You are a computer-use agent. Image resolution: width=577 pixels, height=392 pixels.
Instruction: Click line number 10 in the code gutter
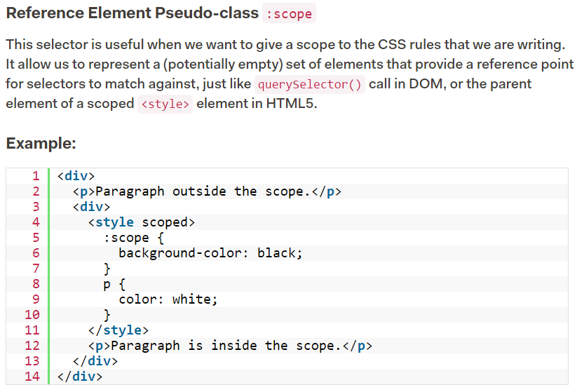(x=32, y=315)
